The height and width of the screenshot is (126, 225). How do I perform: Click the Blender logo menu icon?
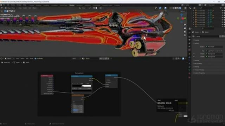(1, 5)
